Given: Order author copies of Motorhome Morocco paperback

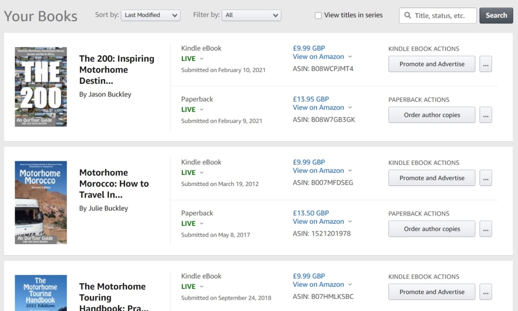Looking at the screenshot, I should tap(431, 229).
